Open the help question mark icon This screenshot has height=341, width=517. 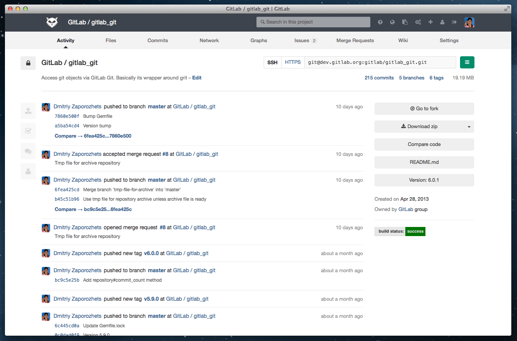click(380, 22)
